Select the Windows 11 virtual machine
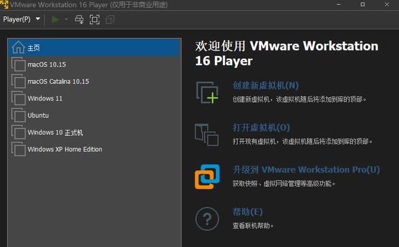Screen dimensions: 399x247 coord(94,98)
